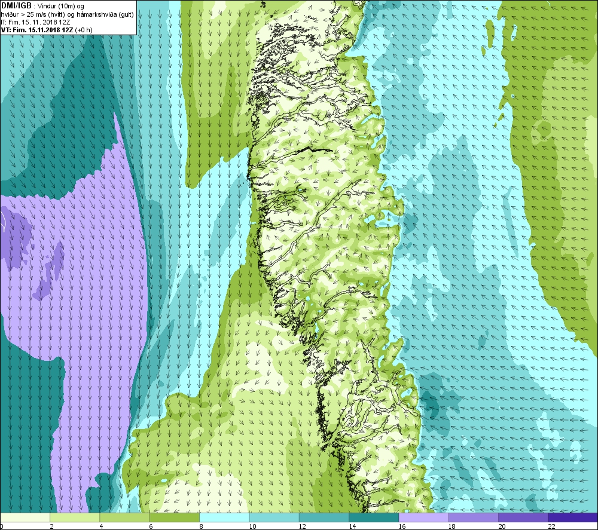598x530 pixels.
Task: Click the legend scale label '12'
Action: [x=303, y=526]
